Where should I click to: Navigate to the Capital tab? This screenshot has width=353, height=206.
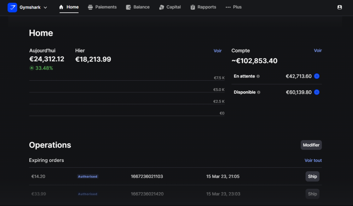click(170, 7)
